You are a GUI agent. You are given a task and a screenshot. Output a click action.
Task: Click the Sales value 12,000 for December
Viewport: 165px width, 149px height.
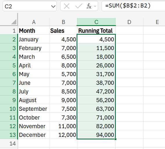coord(63,135)
